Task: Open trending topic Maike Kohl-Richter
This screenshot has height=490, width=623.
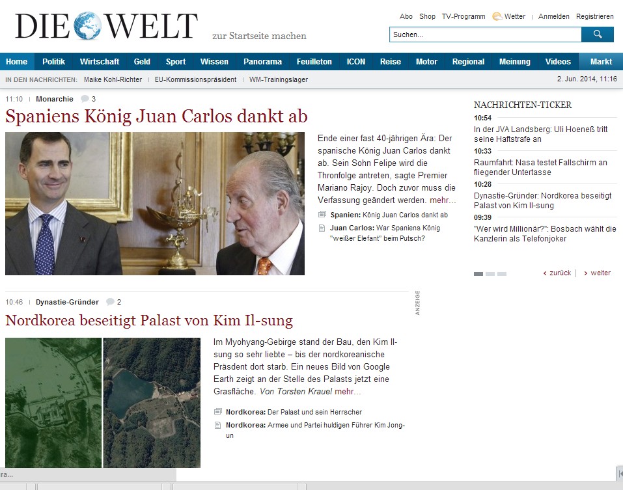Action: [113, 79]
